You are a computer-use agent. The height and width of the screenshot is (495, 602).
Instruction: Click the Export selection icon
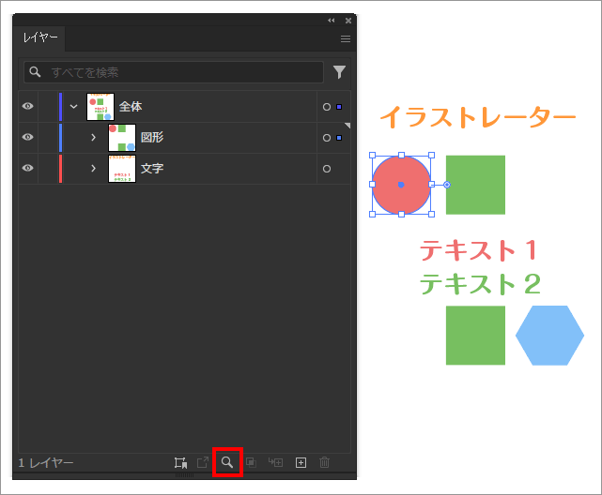[x=203, y=462]
